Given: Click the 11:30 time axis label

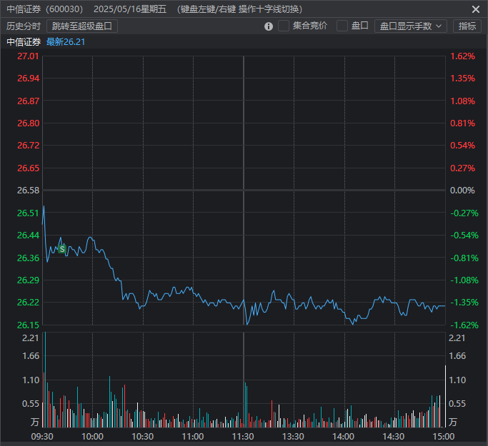Looking at the screenshot, I should pyautogui.click(x=244, y=436).
